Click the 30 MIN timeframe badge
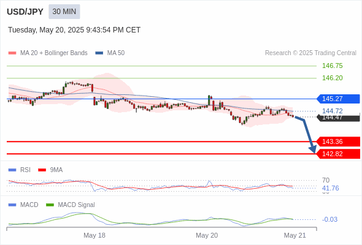 [64, 12]
